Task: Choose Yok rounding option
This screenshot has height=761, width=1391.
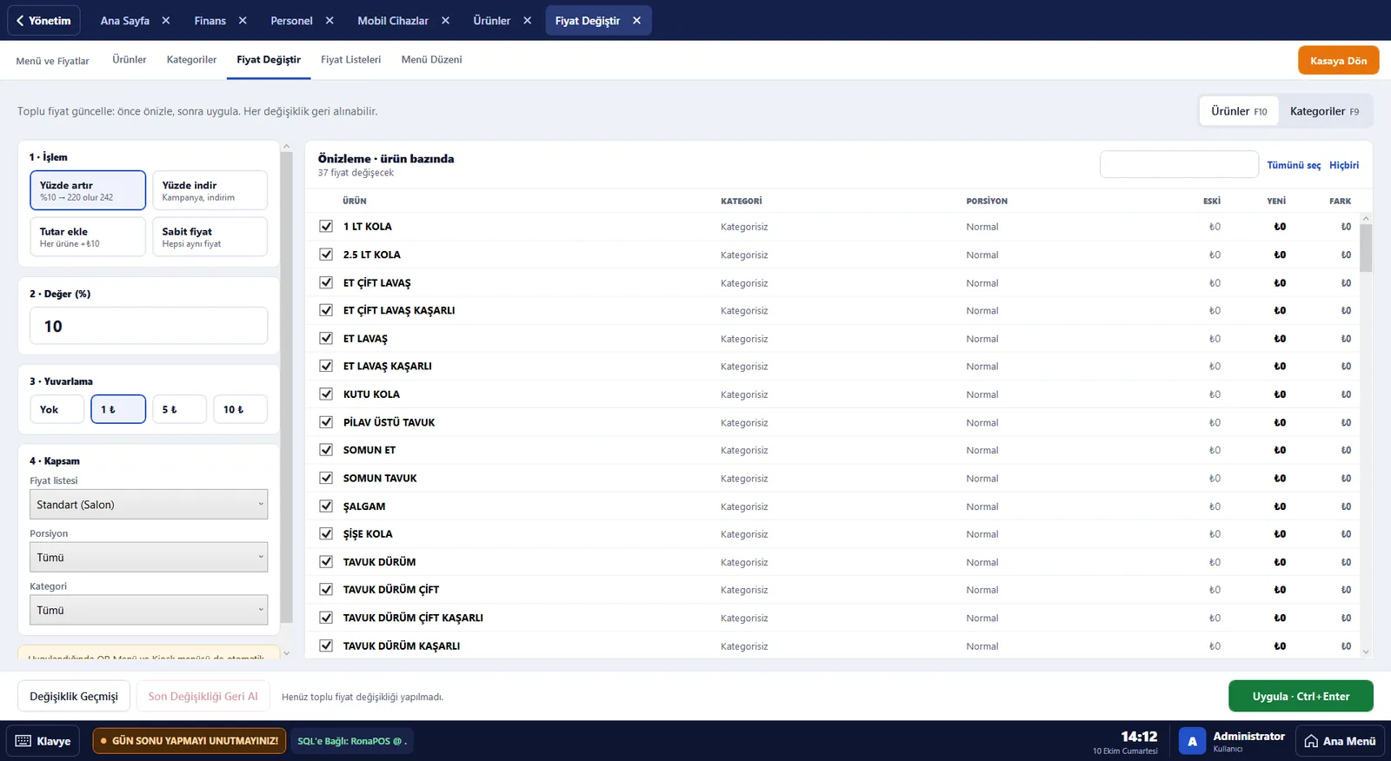Action: click(x=57, y=409)
